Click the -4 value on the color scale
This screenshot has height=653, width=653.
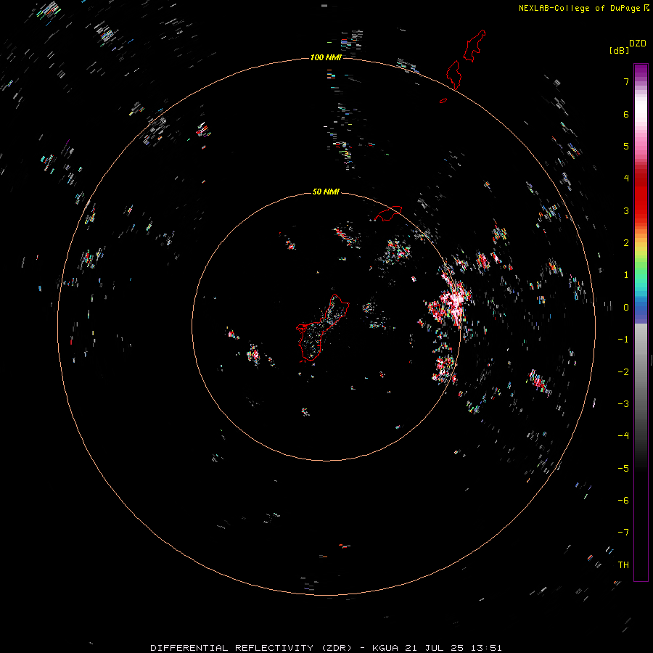point(623,436)
